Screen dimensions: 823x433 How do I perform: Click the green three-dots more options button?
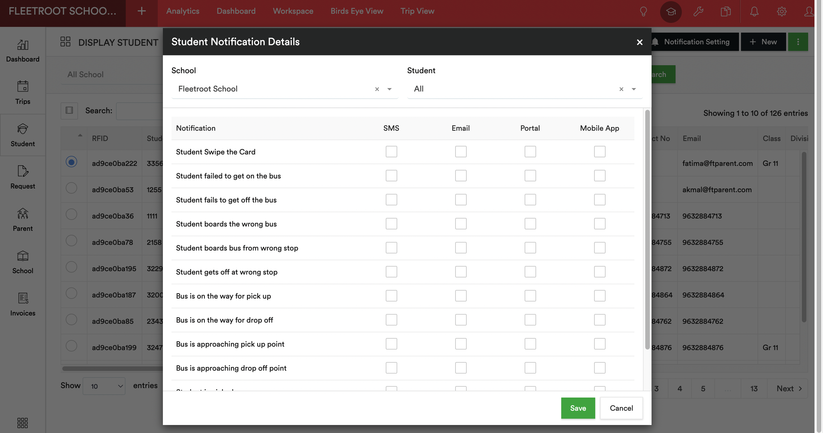(798, 41)
